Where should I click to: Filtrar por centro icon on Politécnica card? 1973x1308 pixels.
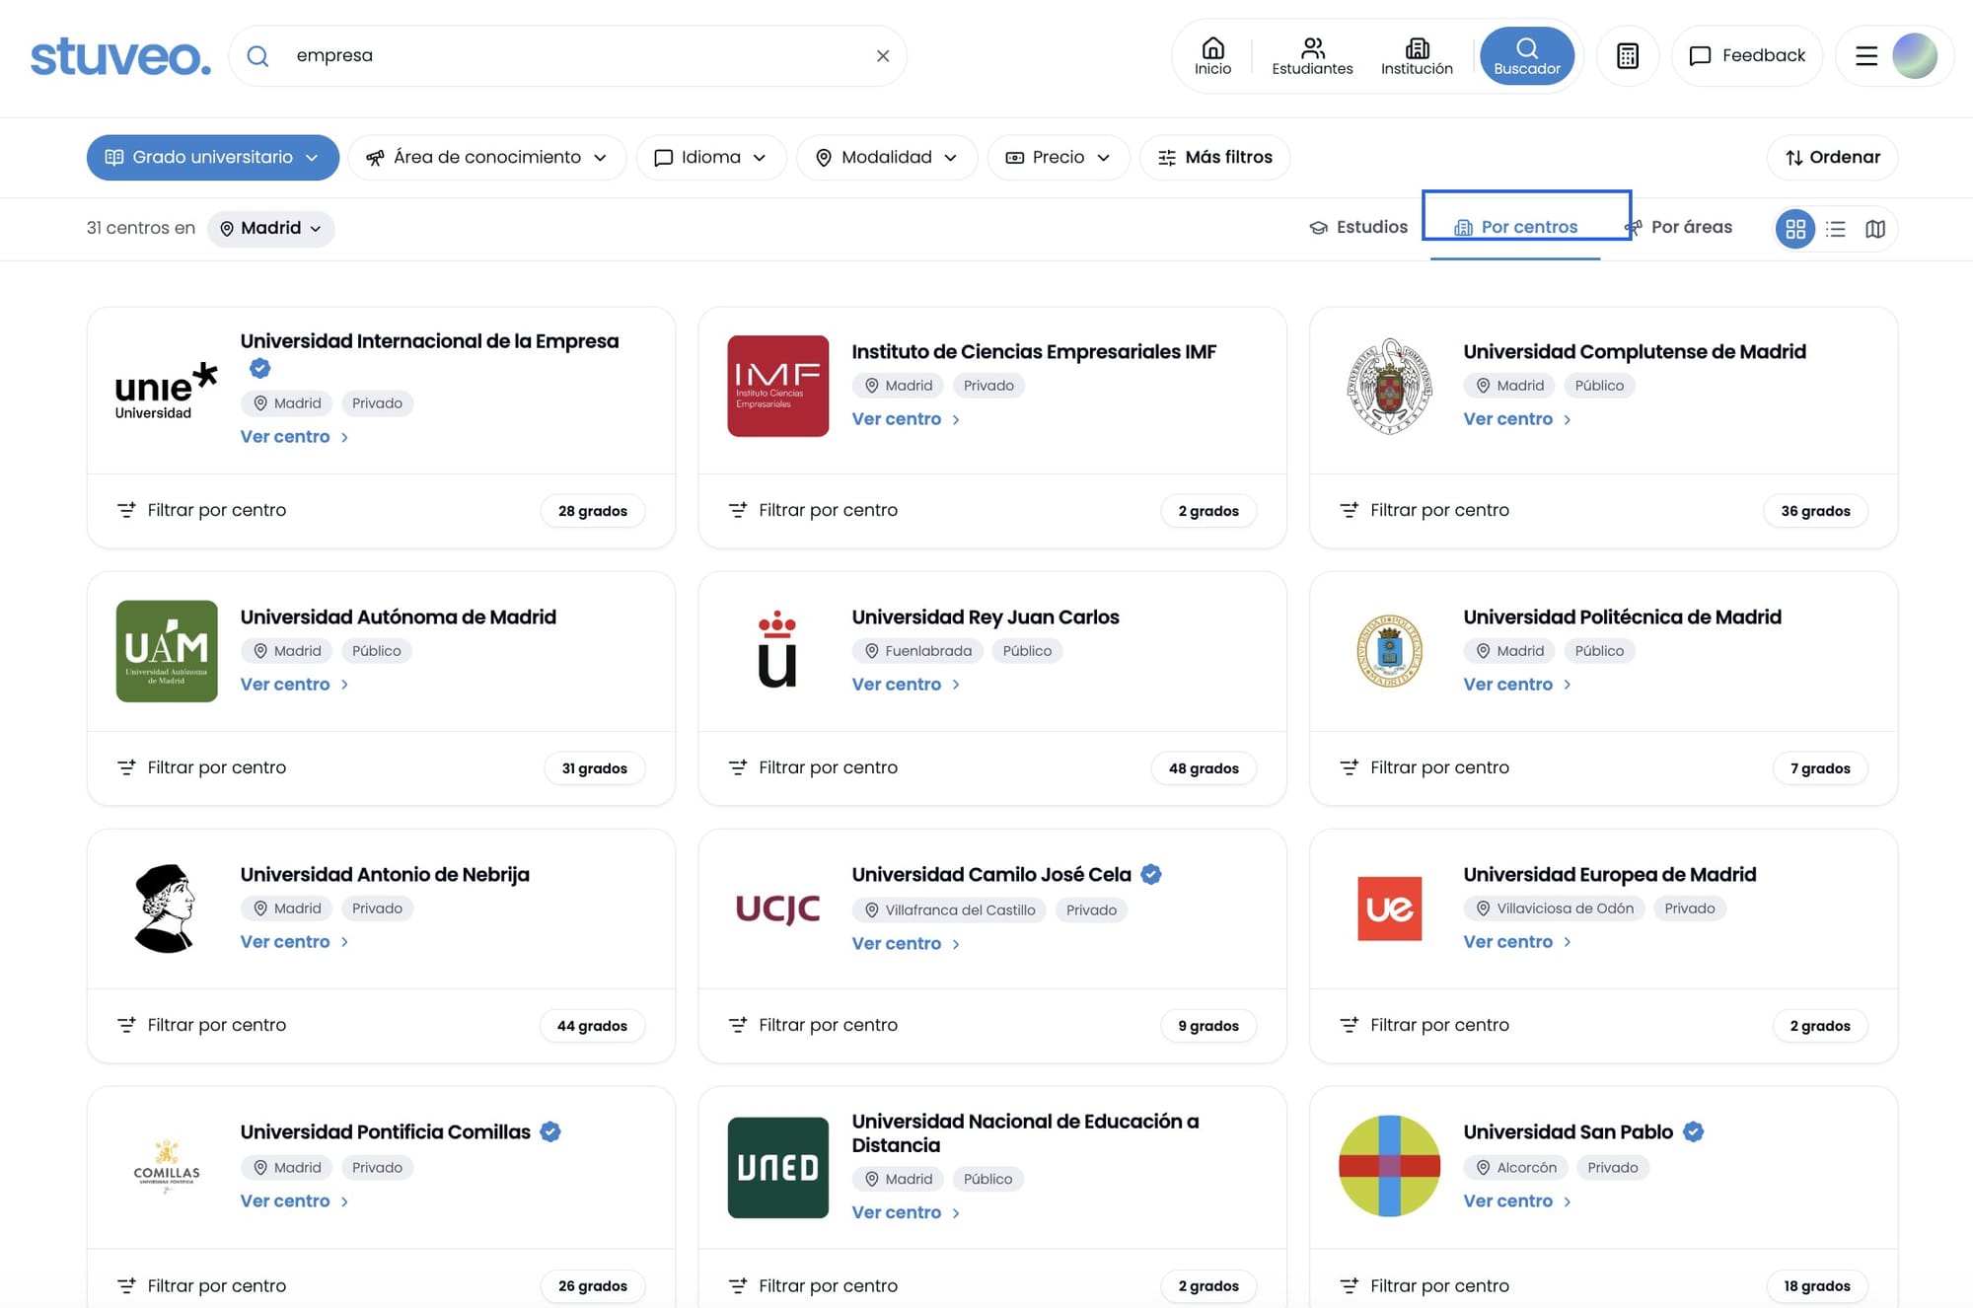(x=1349, y=767)
